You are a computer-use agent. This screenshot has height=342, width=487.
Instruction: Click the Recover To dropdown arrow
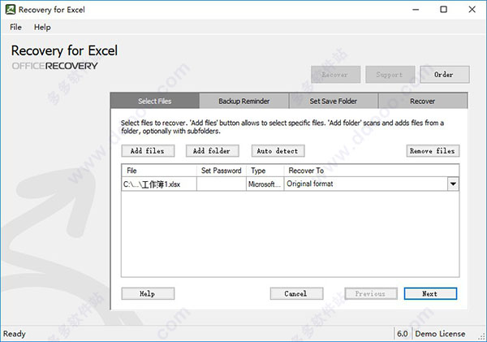click(x=453, y=184)
